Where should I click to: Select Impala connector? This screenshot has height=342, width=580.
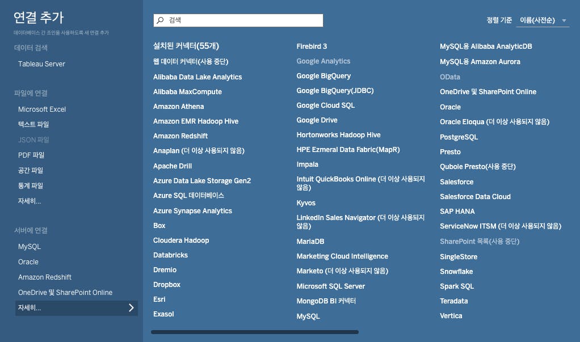click(x=307, y=164)
